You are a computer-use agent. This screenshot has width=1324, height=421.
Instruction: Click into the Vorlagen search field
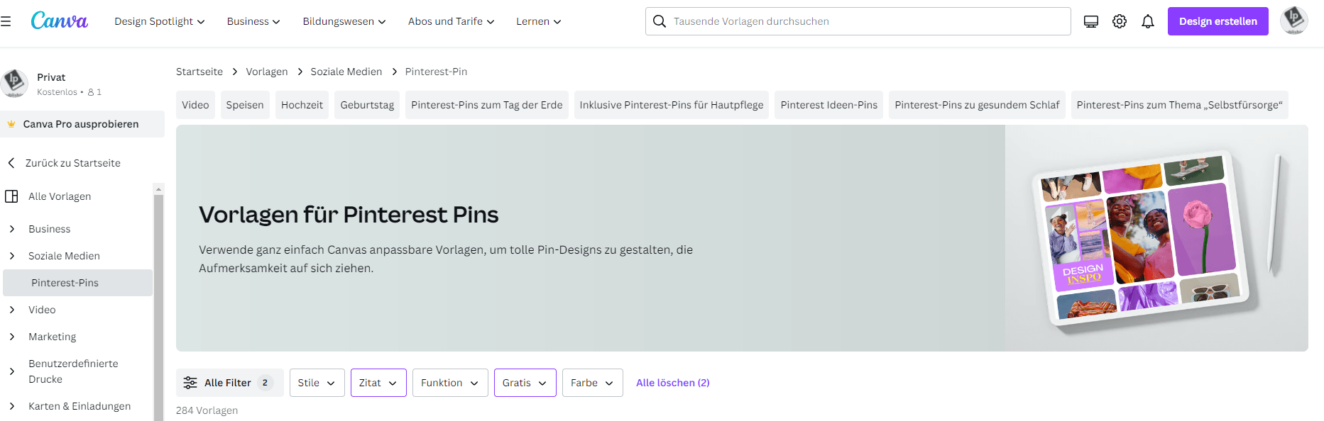[858, 21]
